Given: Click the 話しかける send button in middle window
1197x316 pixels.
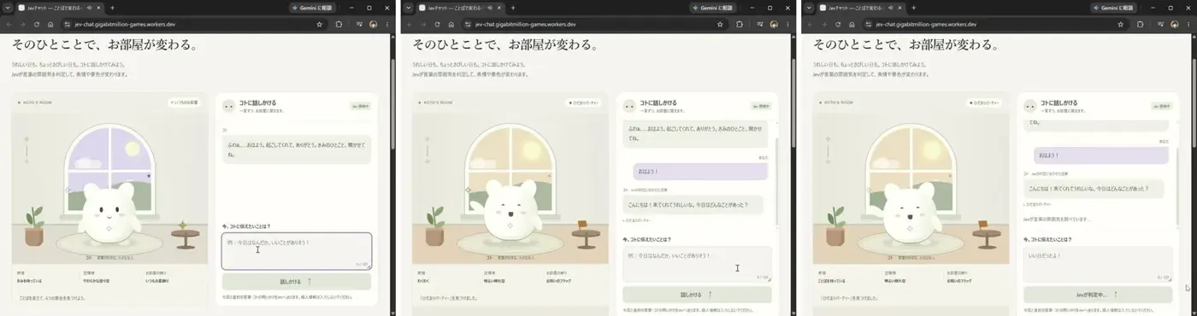Looking at the screenshot, I should click(x=697, y=295).
